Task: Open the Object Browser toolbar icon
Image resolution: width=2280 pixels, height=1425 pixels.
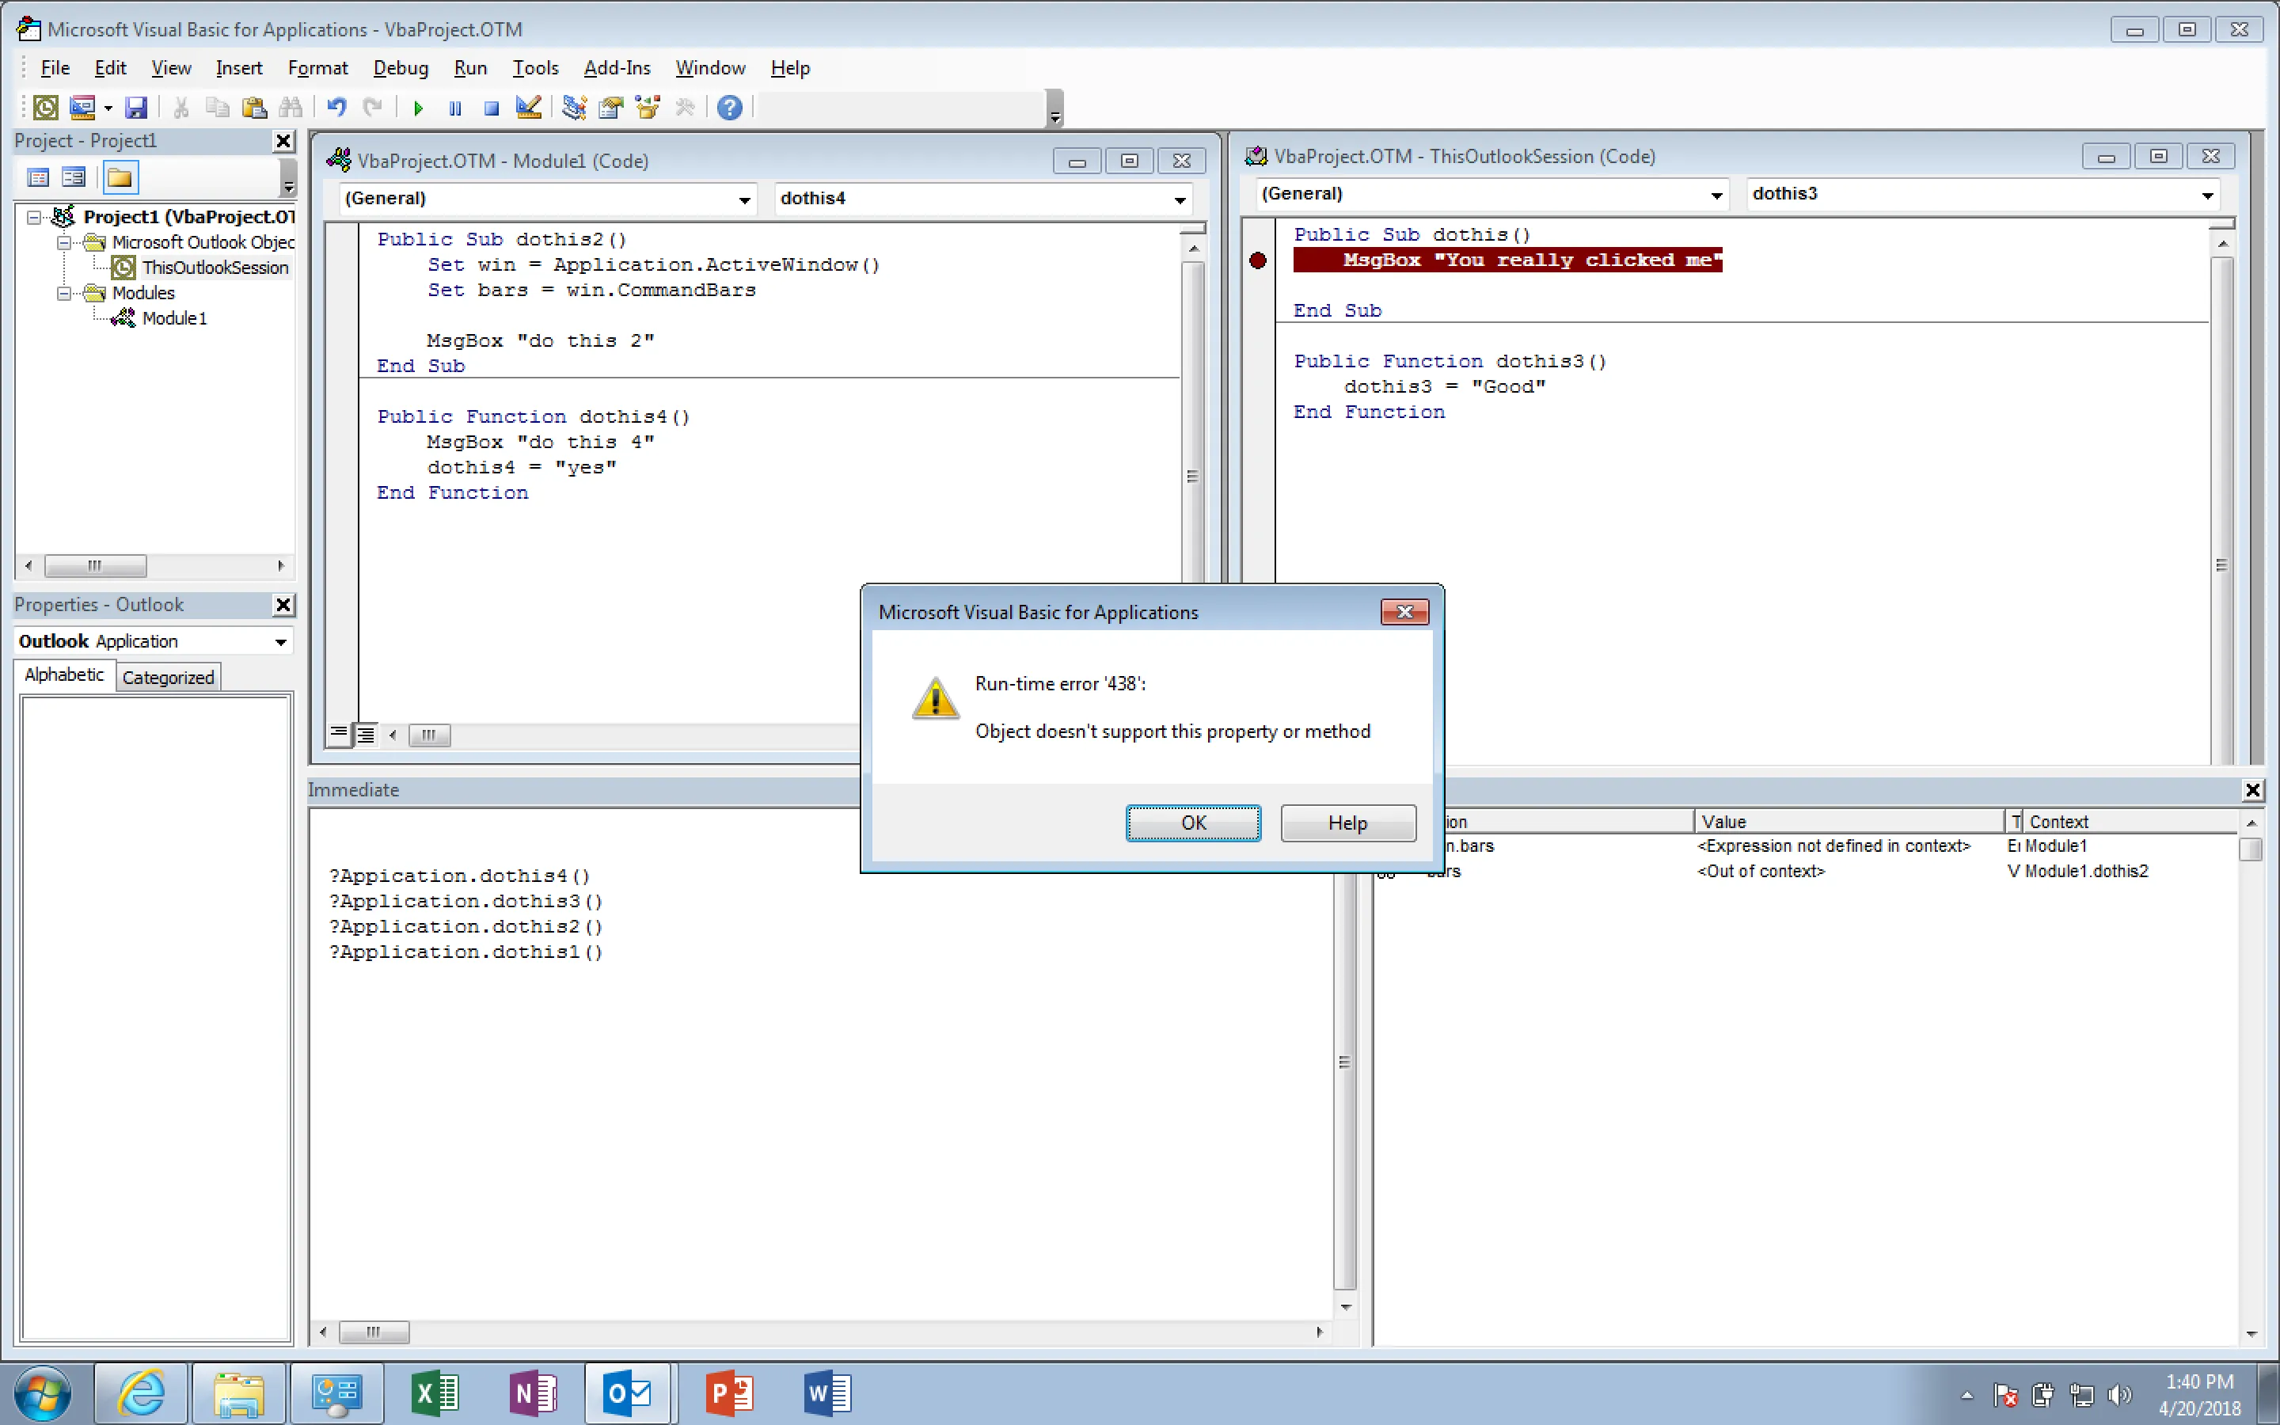Action: [648, 108]
